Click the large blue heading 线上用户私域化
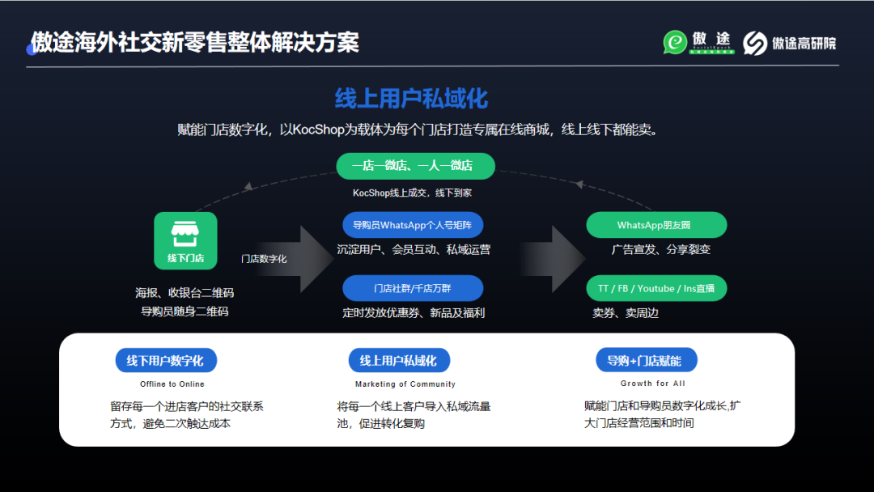874x492 pixels. point(411,99)
